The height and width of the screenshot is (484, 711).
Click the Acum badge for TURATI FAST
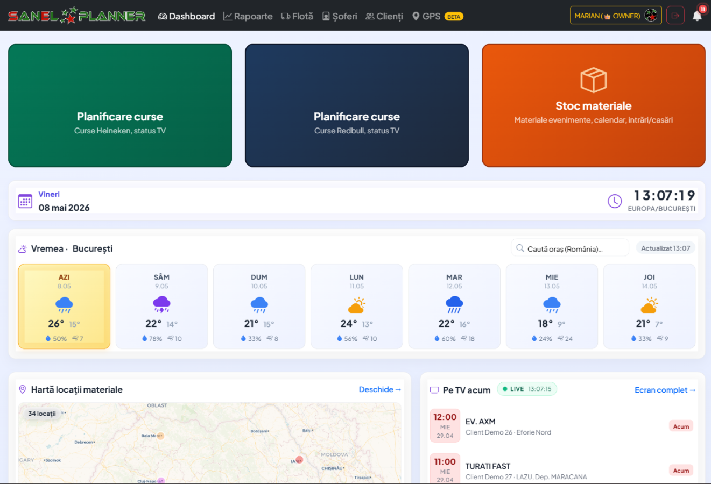click(x=681, y=471)
